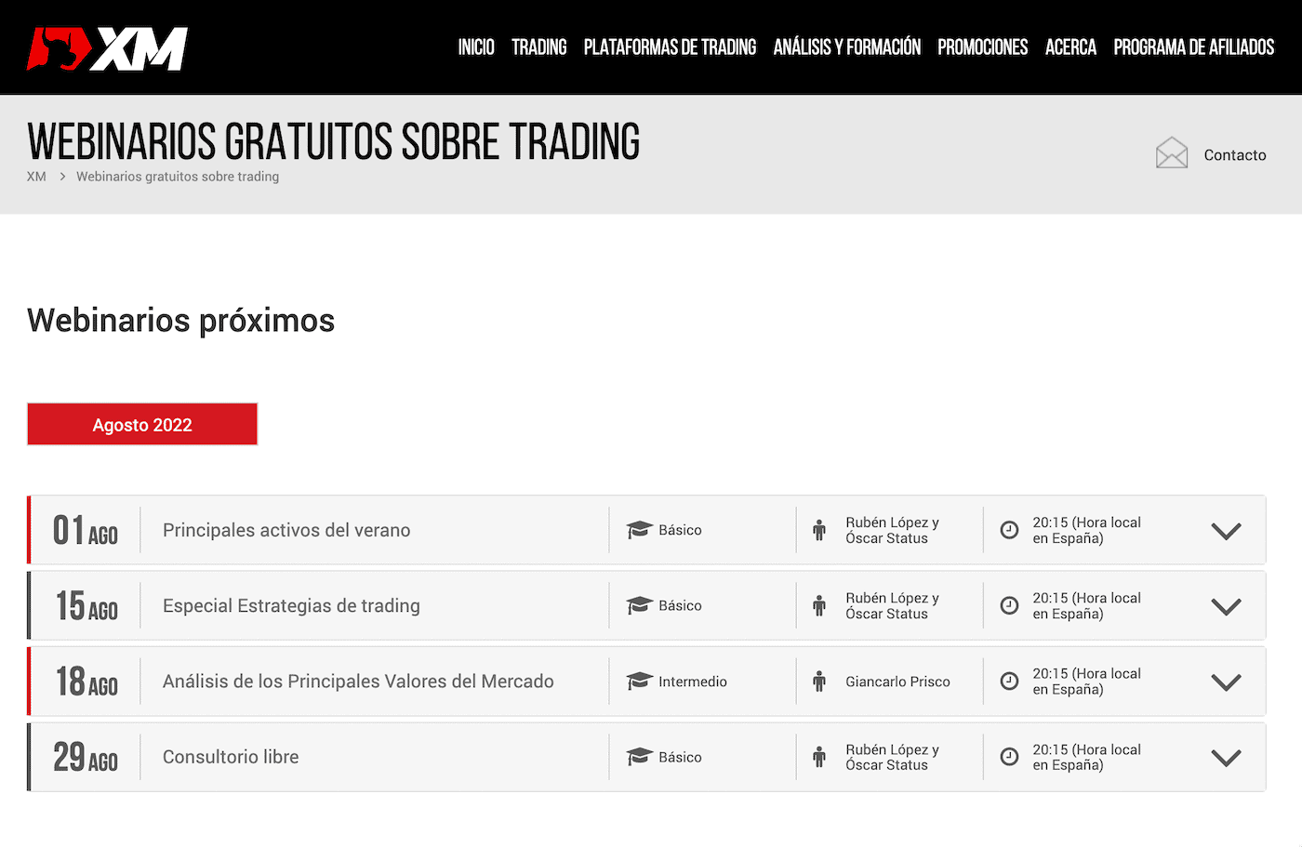
Task: Open ANÁLISIS Y FORMACIÓN menu
Action: [846, 47]
